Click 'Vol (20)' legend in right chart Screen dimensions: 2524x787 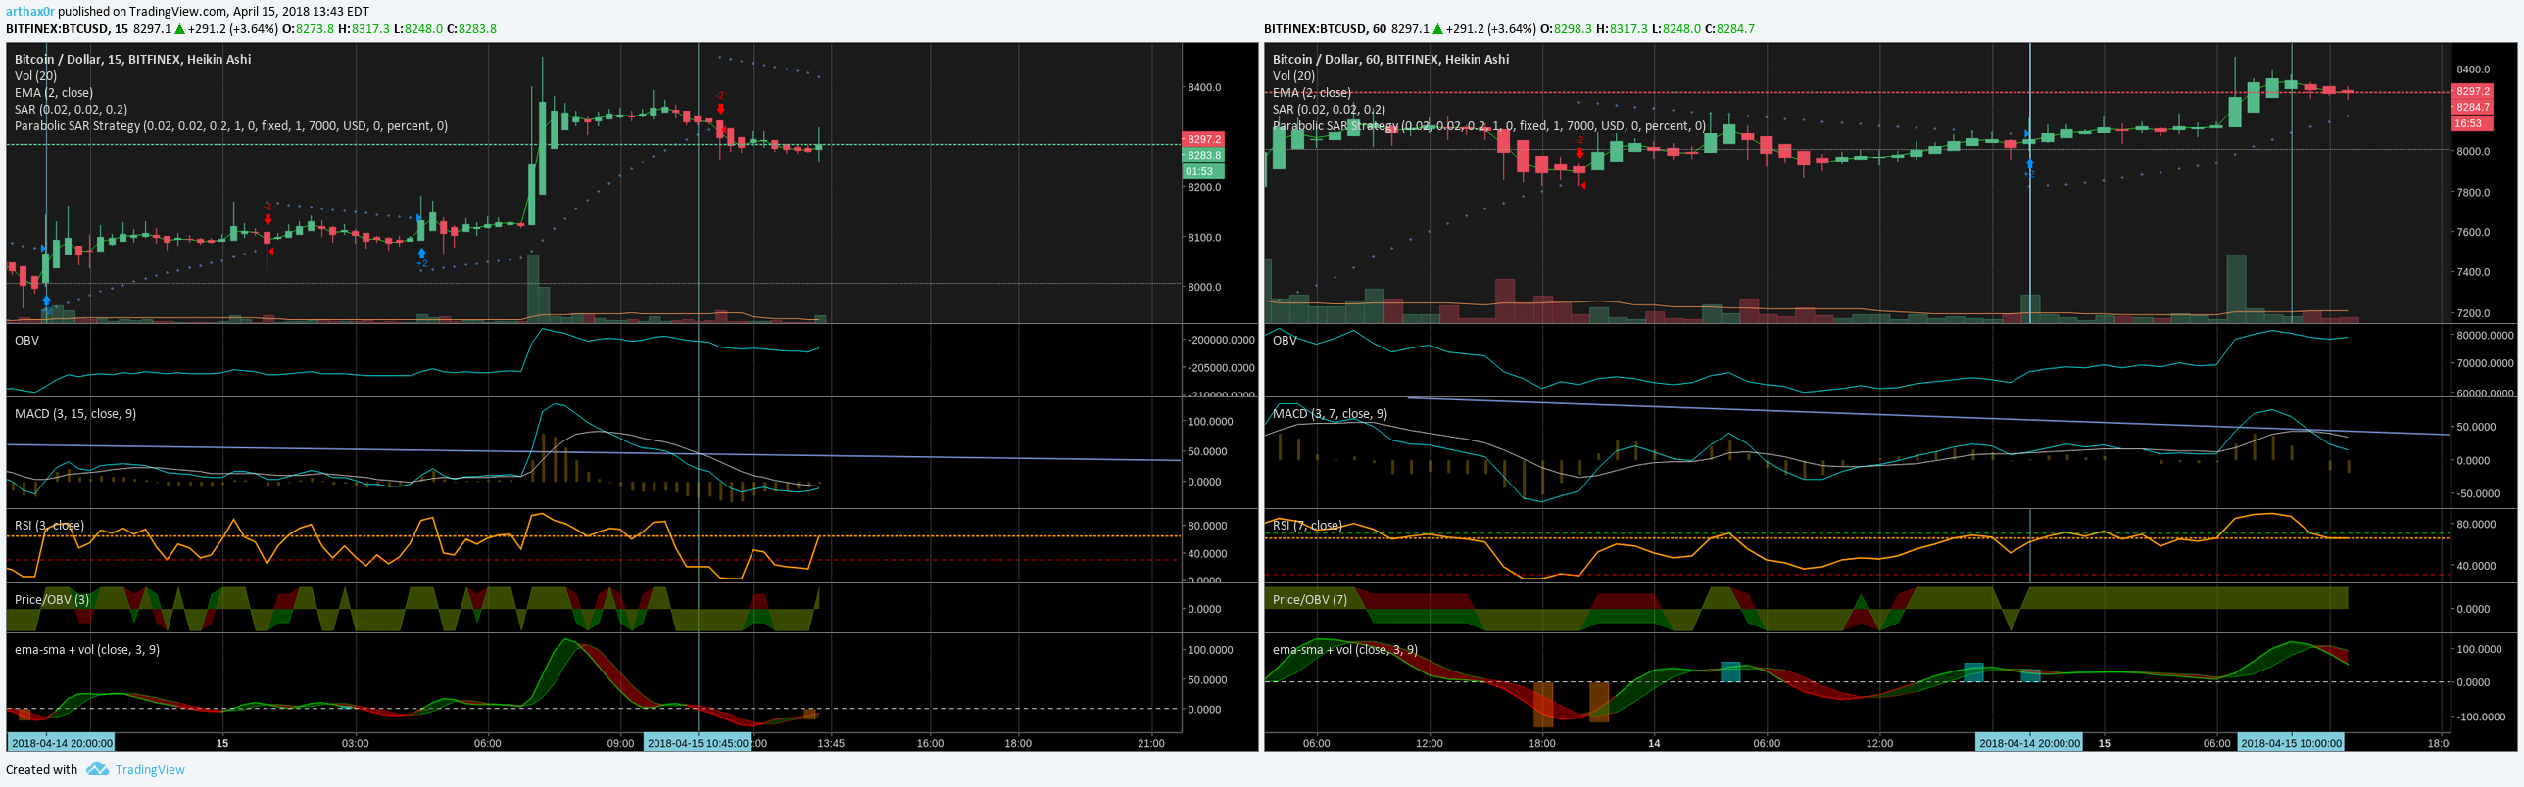[1294, 75]
